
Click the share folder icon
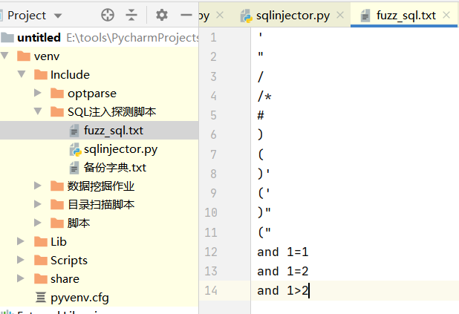40,278
